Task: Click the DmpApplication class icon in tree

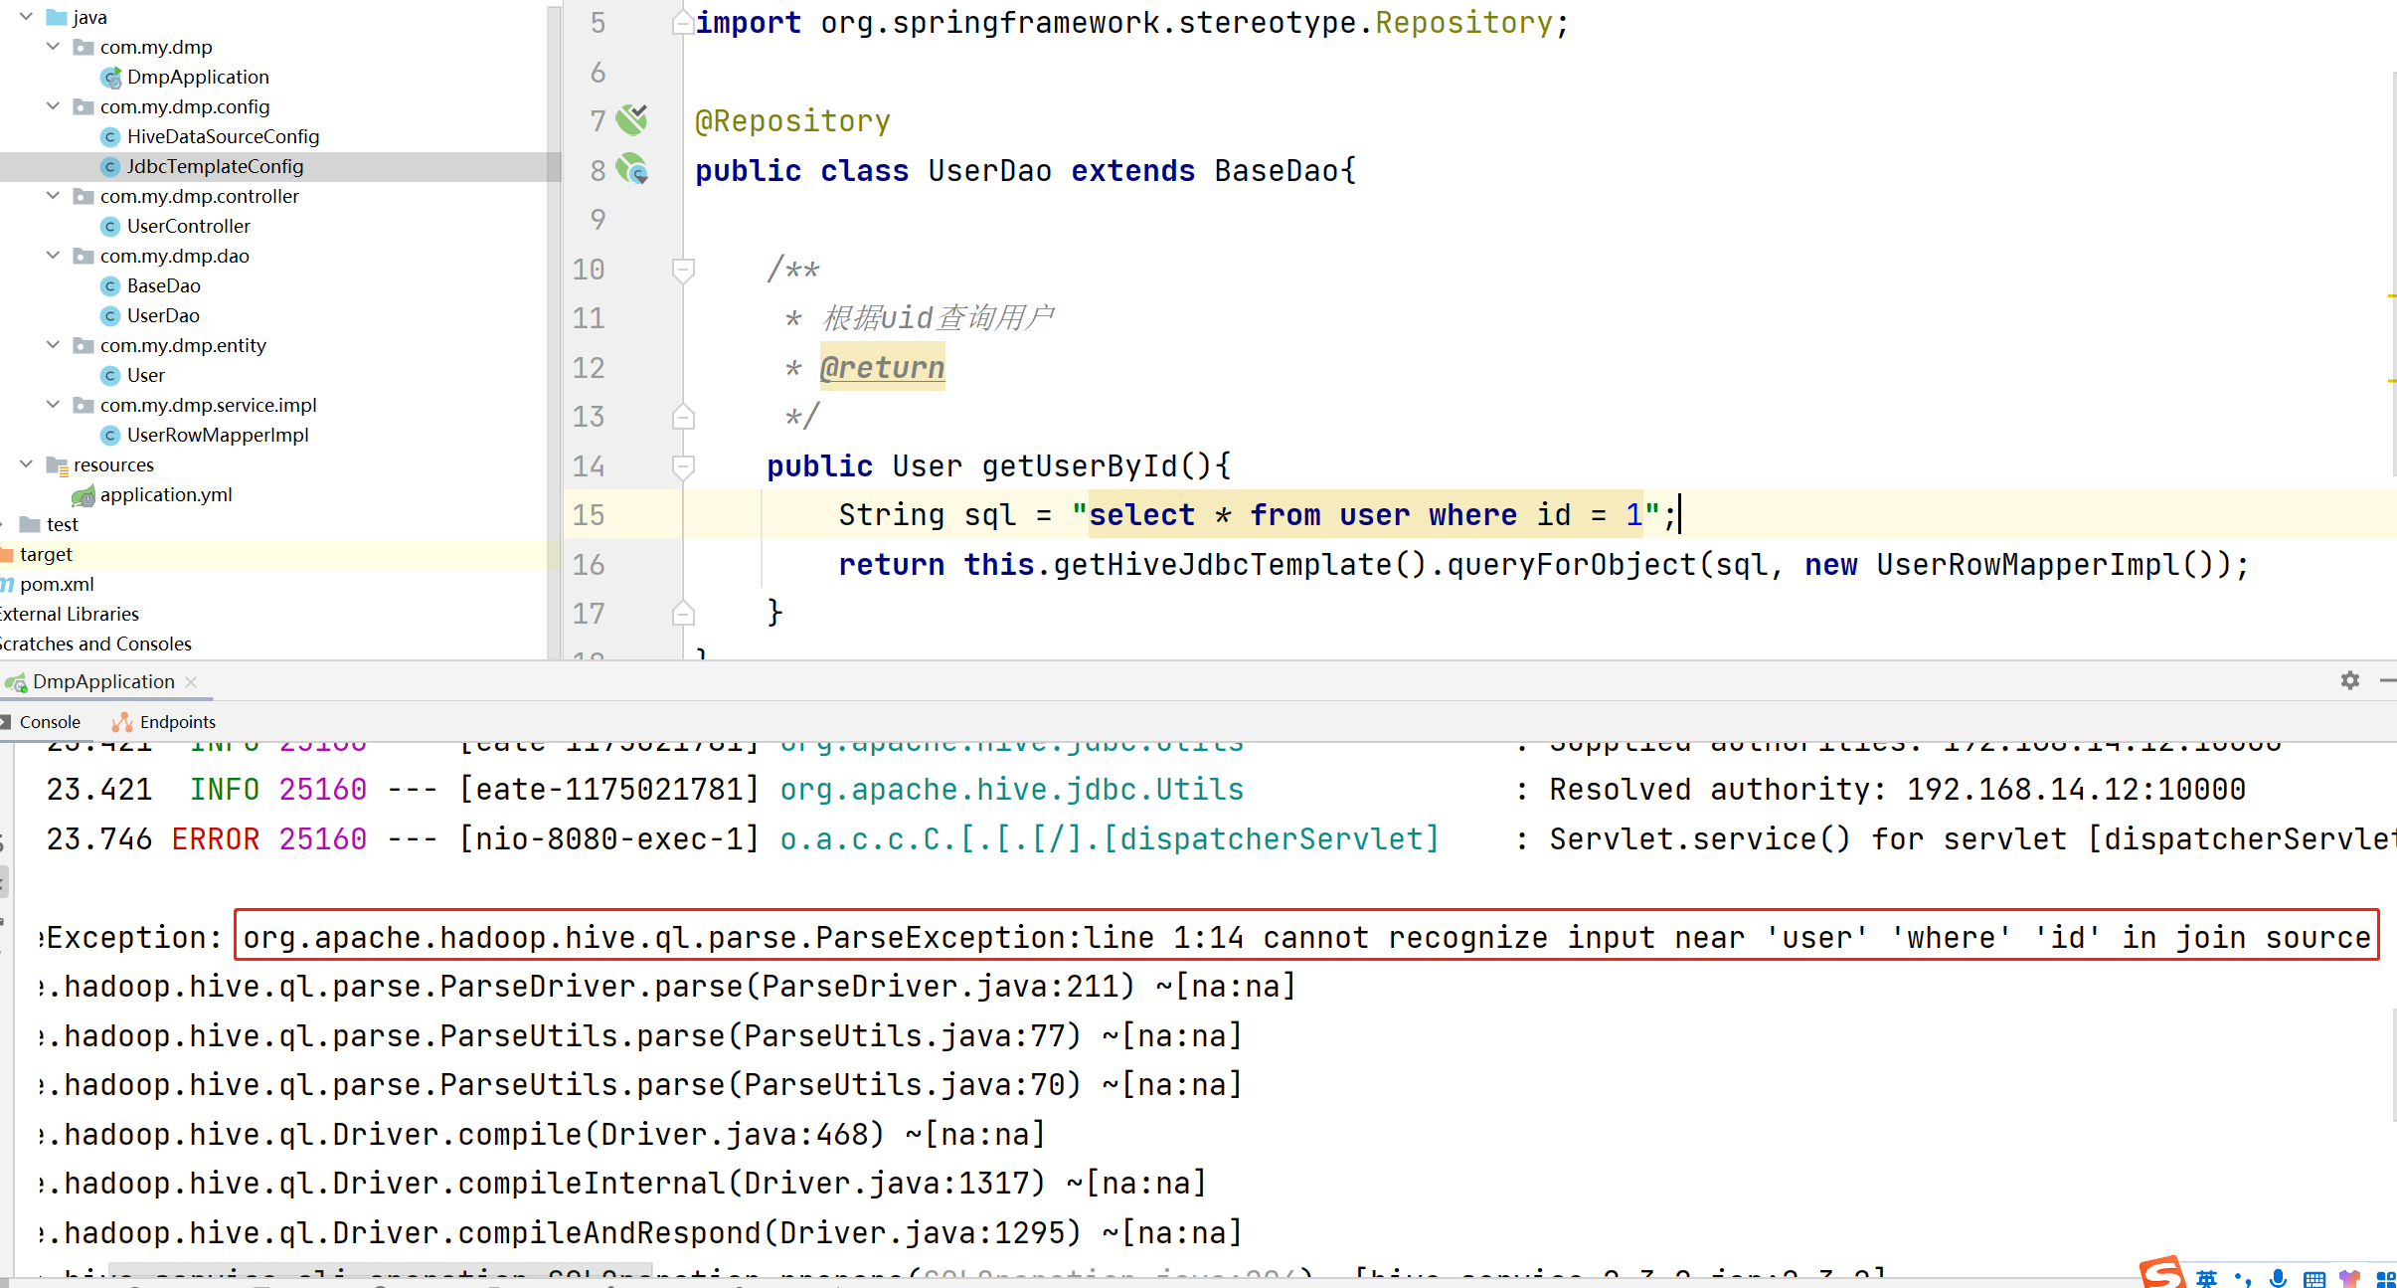Action: coord(111,77)
